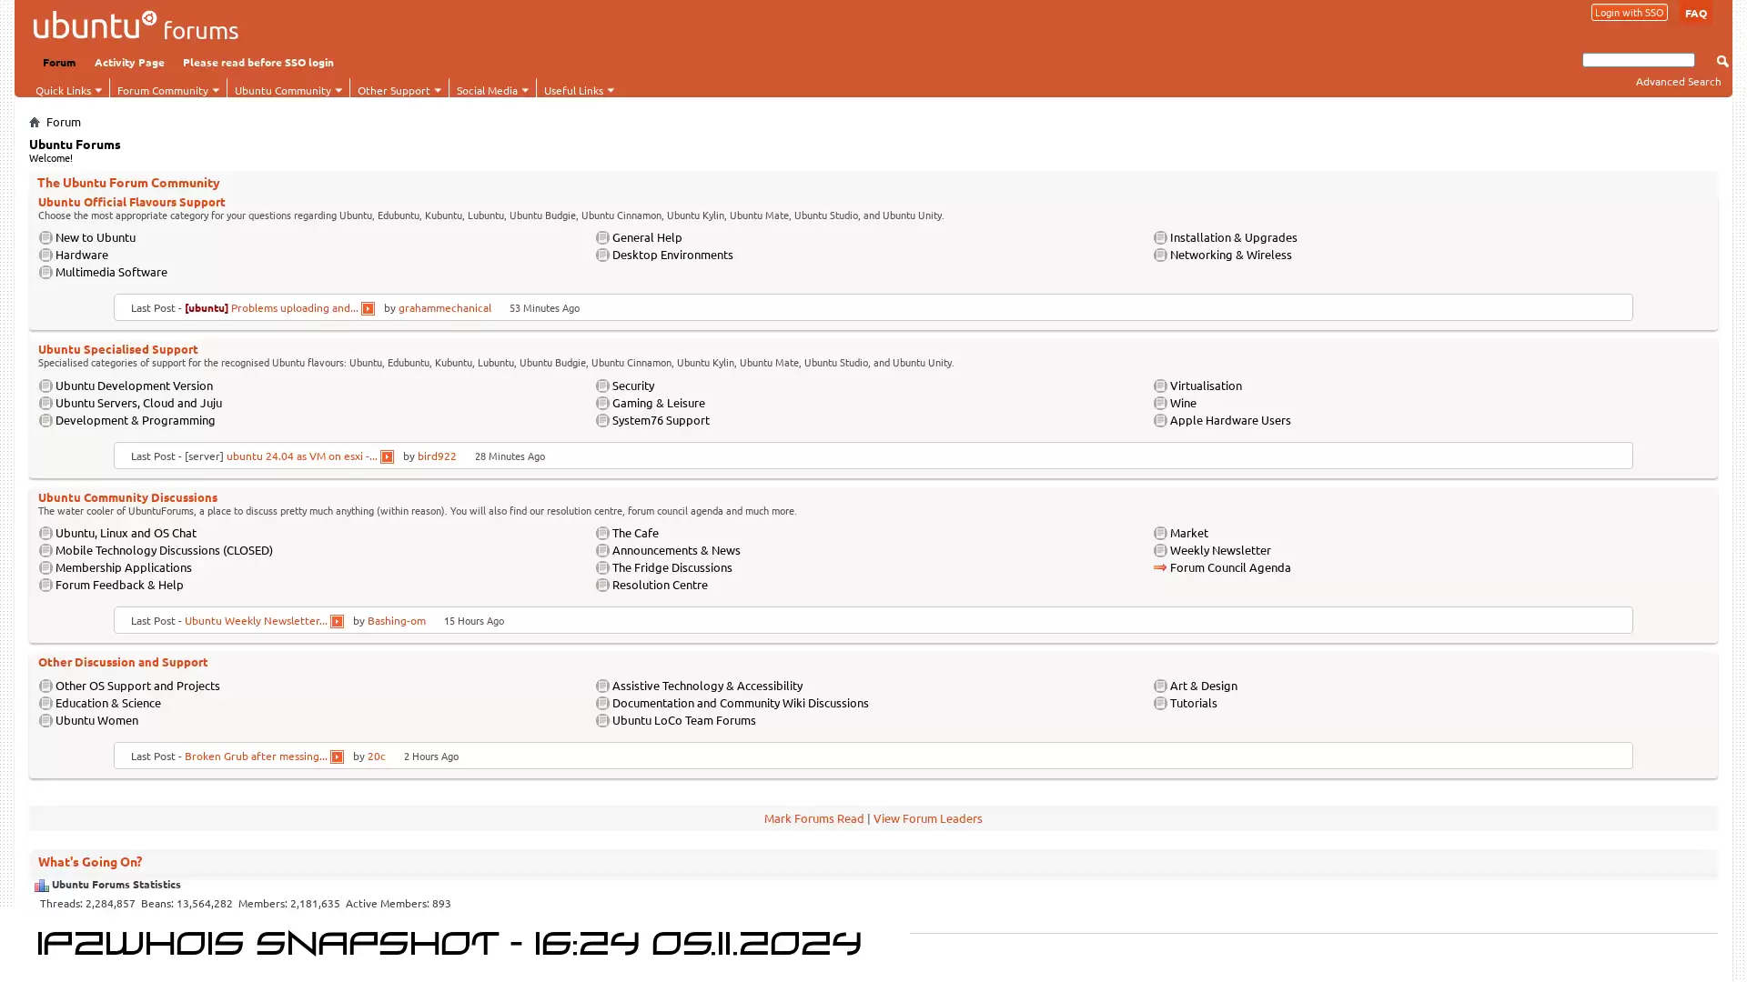Open 20c user profile
The width and height of the screenshot is (1747, 982).
tap(377, 757)
